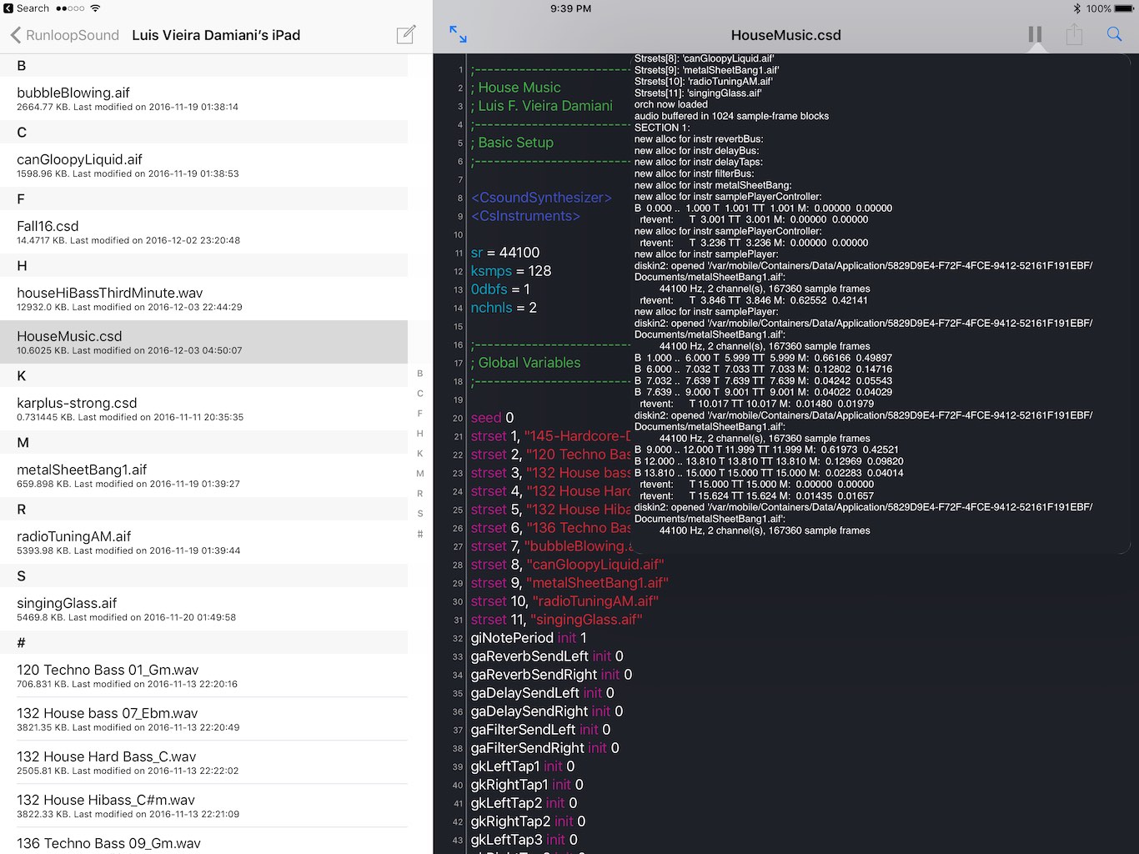Open 132 House Hibass_C#m.wav file
The height and width of the screenshot is (854, 1139).
coord(203,806)
